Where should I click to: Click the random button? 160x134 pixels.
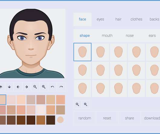pyautogui.click(x=85, y=118)
